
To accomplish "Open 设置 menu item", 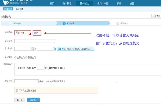I will pos(132,3).
